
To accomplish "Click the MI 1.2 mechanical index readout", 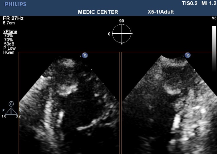I will [x=208, y=4].
